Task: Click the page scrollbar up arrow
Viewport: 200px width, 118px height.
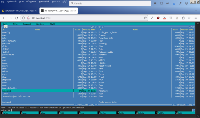Action: coord(198,23)
